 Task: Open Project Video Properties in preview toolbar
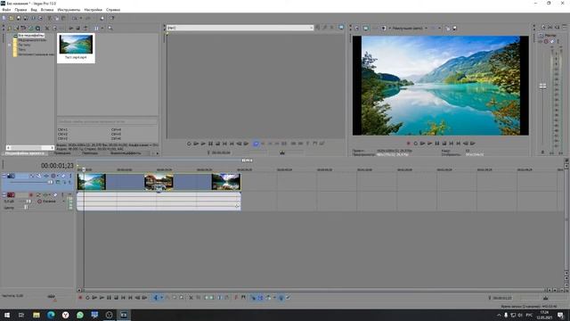click(x=357, y=28)
